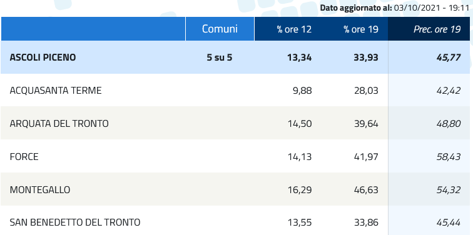Select the FORCE municipality row
Image resolution: width=473 pixels, height=235 pixels.
pyautogui.click(x=235, y=157)
